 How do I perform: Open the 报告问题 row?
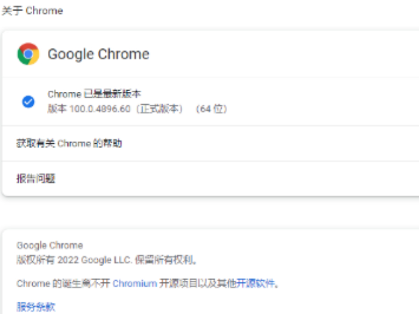pyautogui.click(x=211, y=178)
